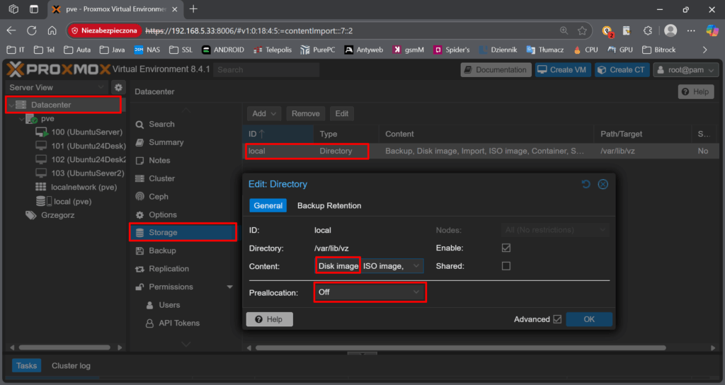Select the Grzegorz tag in tree
725x385 pixels.
[x=50, y=215]
